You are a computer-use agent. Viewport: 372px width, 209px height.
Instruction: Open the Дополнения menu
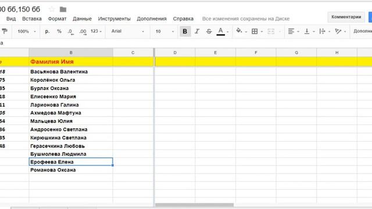pos(152,19)
